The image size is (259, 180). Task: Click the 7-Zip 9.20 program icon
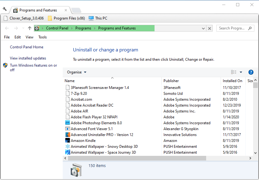pyautogui.click(x=67, y=93)
